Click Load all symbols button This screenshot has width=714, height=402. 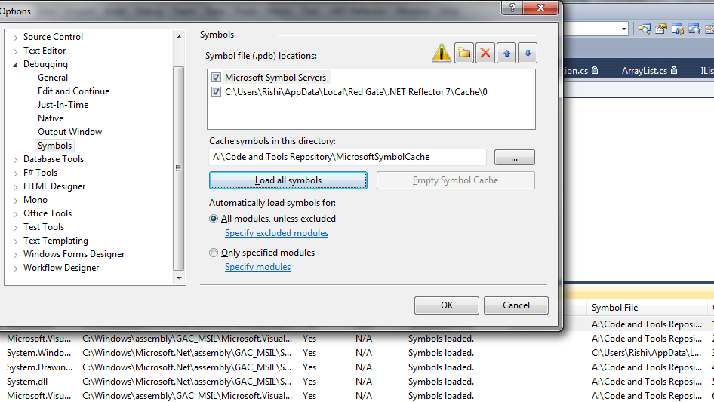(x=288, y=180)
